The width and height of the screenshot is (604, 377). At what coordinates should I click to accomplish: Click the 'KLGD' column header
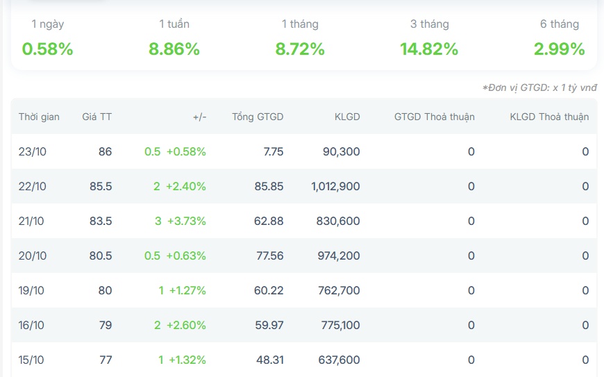point(347,117)
